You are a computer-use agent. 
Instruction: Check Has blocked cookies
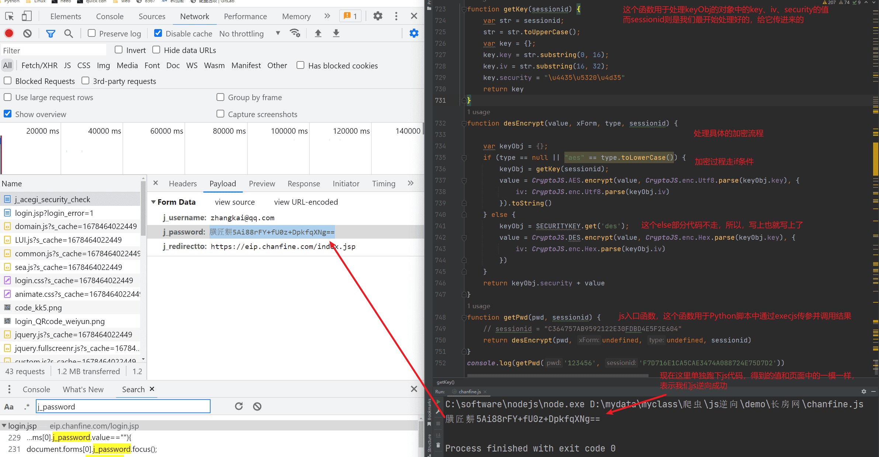[x=301, y=65]
